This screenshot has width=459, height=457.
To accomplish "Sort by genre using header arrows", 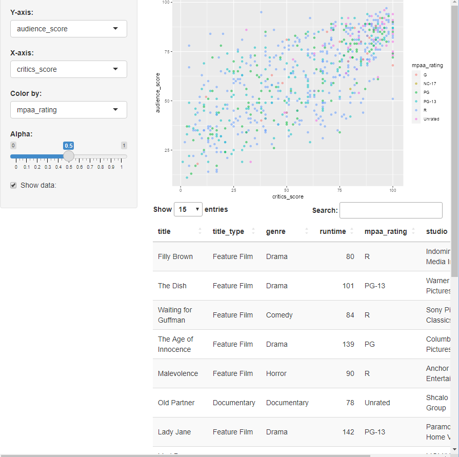I will (307, 231).
